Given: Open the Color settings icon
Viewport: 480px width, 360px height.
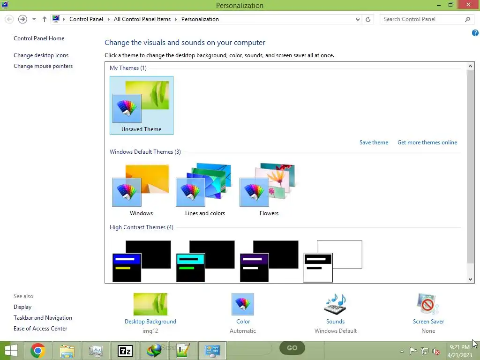Looking at the screenshot, I should (x=243, y=304).
